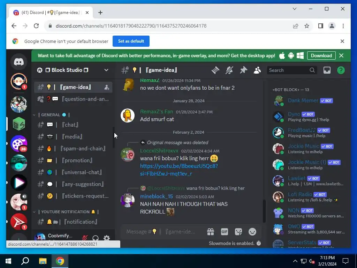Open any-suggestion channel

pos(73,184)
